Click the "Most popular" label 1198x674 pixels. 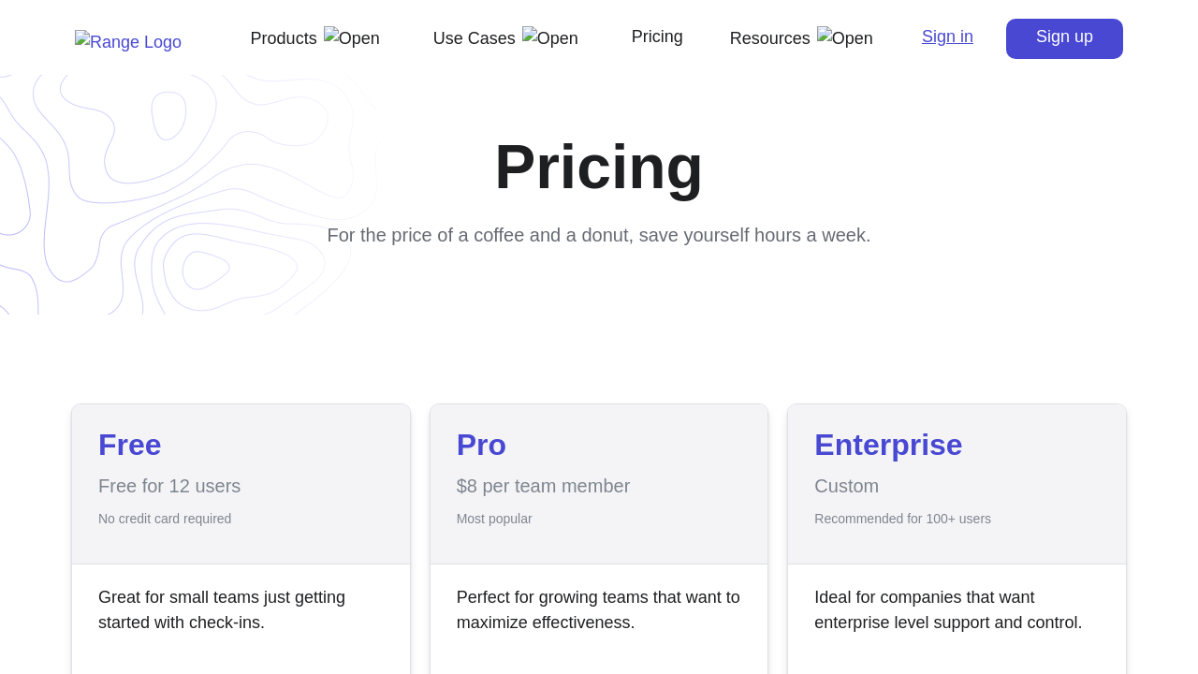pyautogui.click(x=494, y=519)
